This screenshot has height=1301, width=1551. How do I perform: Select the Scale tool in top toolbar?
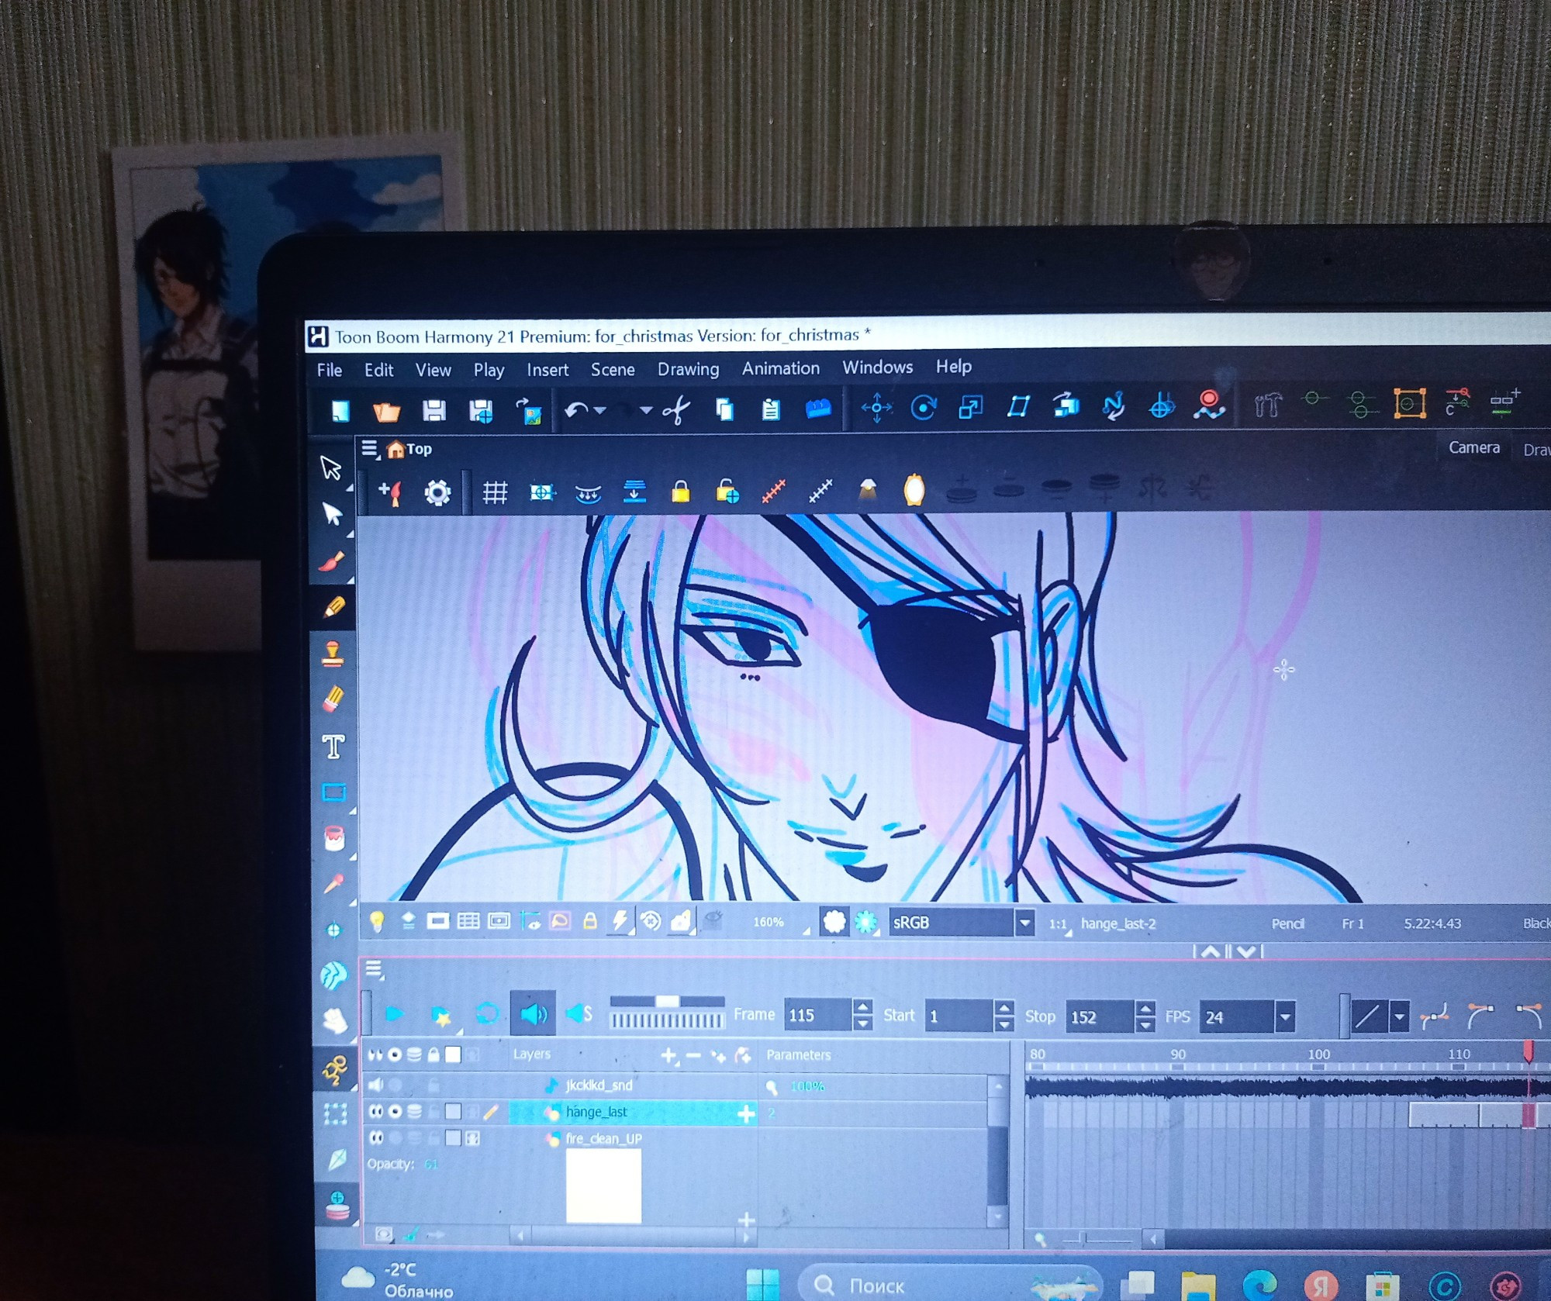(970, 406)
